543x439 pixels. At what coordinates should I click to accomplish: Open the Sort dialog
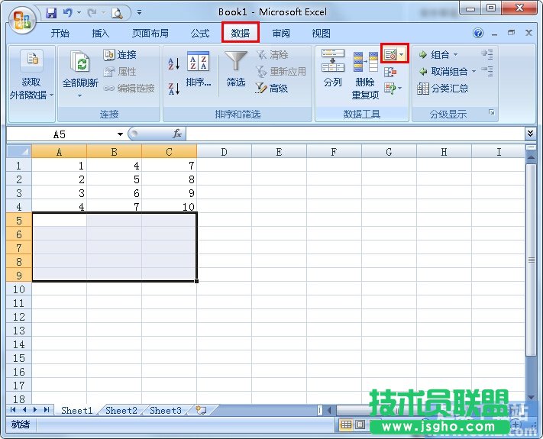click(x=198, y=70)
